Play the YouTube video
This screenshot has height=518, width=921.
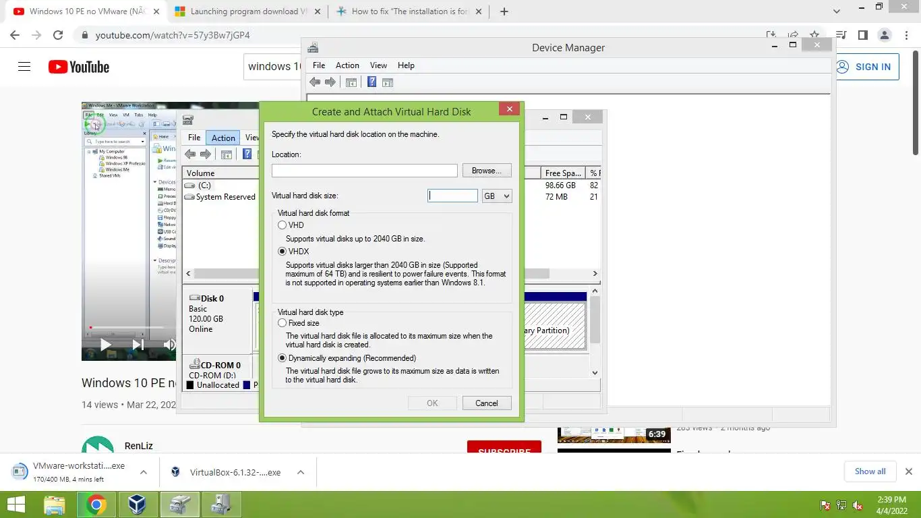pyautogui.click(x=106, y=345)
